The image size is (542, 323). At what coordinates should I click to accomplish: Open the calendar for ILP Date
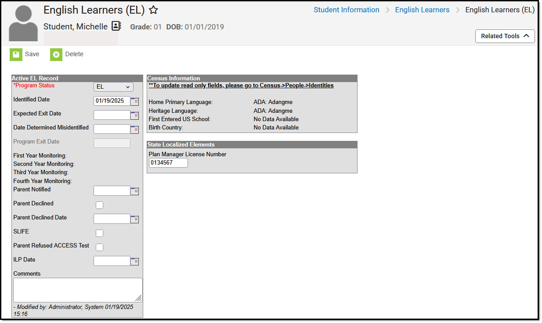[135, 261]
